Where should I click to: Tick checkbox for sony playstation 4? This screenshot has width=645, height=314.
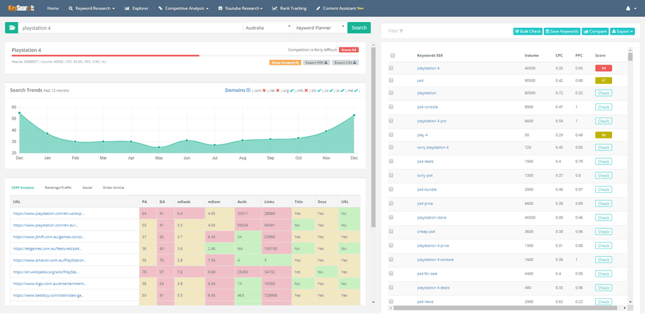click(391, 148)
